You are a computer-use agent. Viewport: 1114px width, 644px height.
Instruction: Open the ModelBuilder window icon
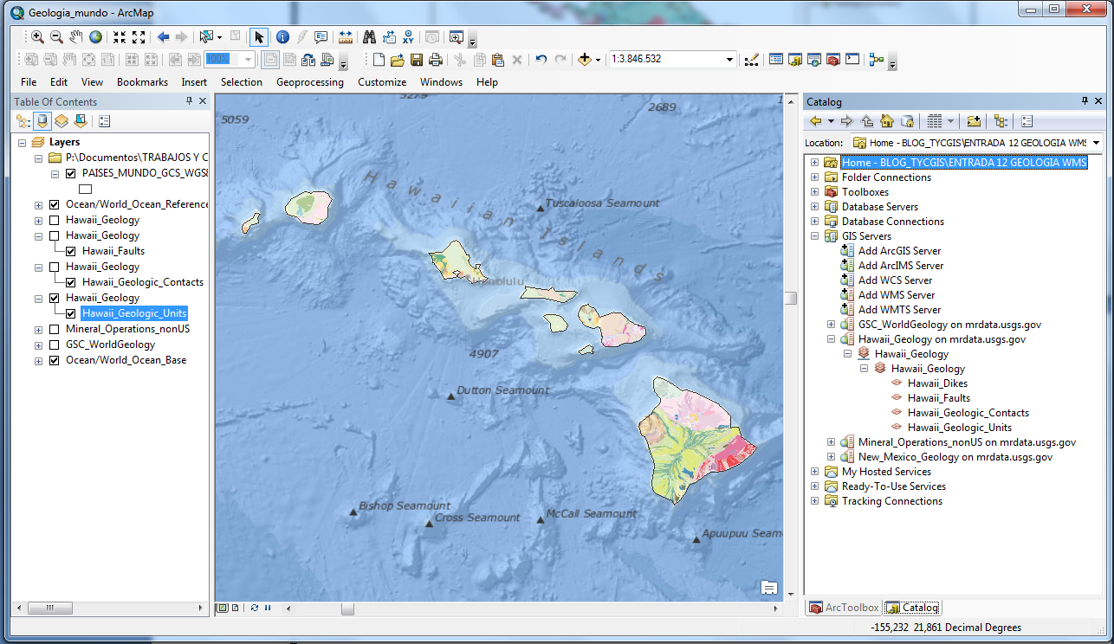[877, 60]
